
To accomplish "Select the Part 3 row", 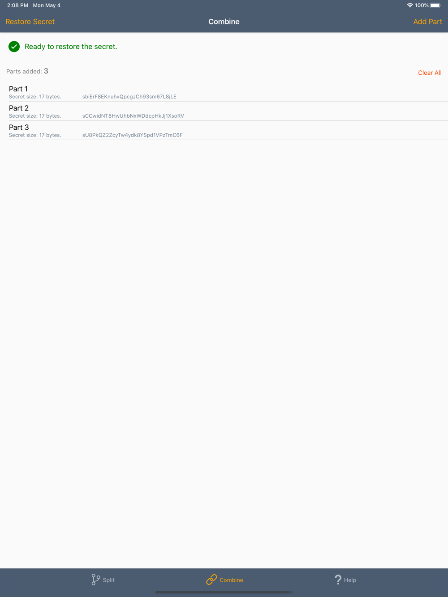I will coord(228,131).
